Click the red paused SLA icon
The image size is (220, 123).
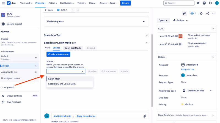pyautogui.click(x=180, y=36)
